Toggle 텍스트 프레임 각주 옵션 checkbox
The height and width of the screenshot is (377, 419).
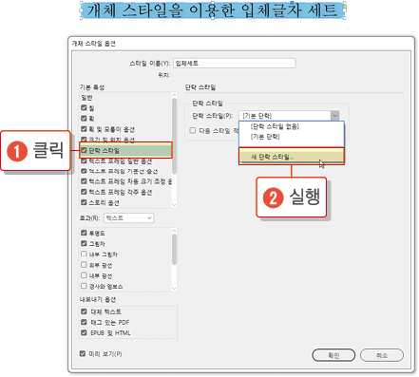pyautogui.click(x=84, y=192)
